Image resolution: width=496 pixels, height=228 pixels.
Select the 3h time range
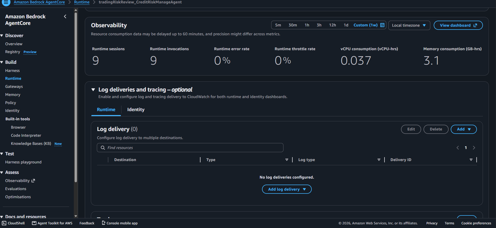click(319, 25)
